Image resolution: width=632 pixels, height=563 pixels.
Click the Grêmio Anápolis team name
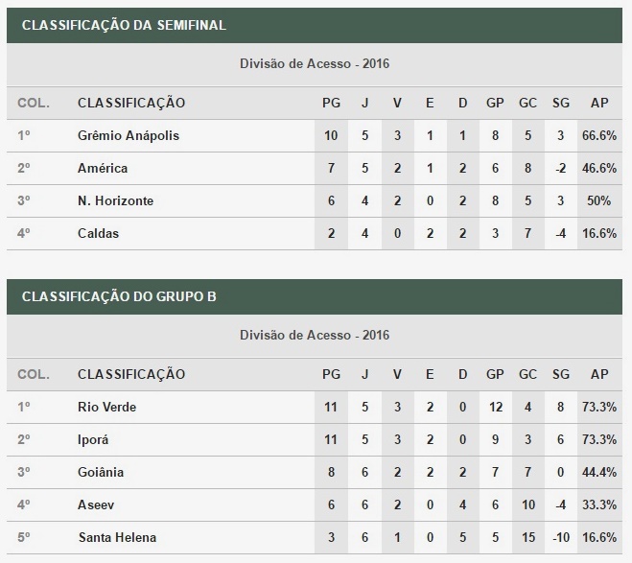[x=129, y=136]
